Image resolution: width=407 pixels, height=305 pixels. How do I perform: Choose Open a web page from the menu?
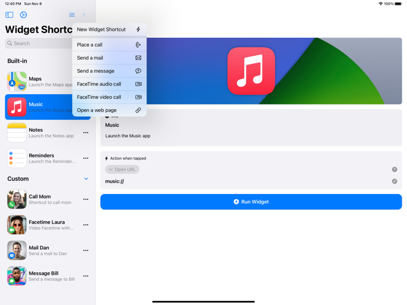point(109,110)
